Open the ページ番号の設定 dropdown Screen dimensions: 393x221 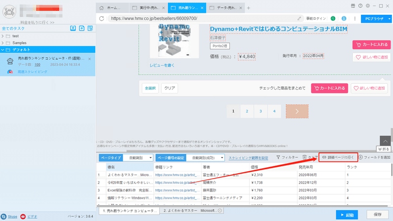[205, 158]
